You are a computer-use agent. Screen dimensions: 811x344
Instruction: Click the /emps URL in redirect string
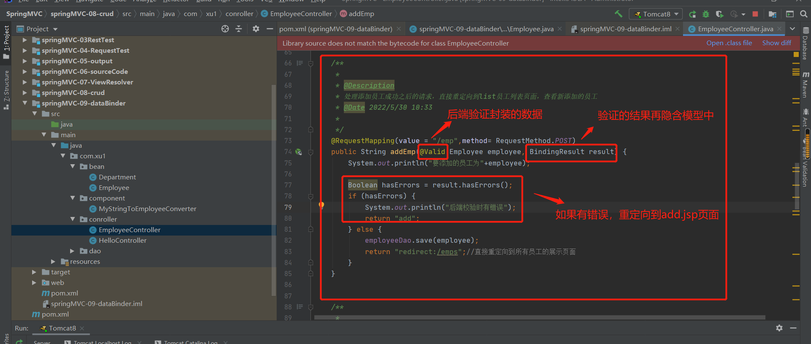[x=447, y=252]
